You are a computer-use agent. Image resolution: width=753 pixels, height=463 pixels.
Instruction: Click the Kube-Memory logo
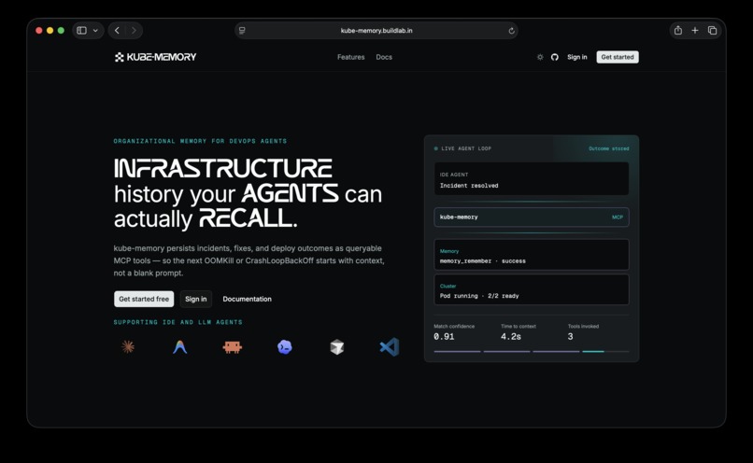(156, 57)
